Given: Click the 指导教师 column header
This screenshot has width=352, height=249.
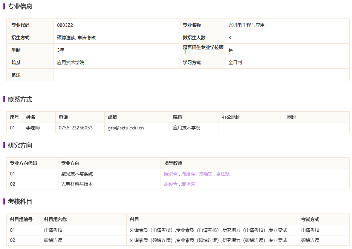Looking at the screenshot, I should (173, 163).
